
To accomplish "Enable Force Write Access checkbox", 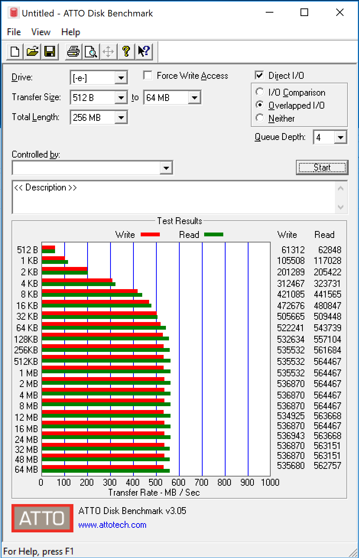I will (148, 75).
